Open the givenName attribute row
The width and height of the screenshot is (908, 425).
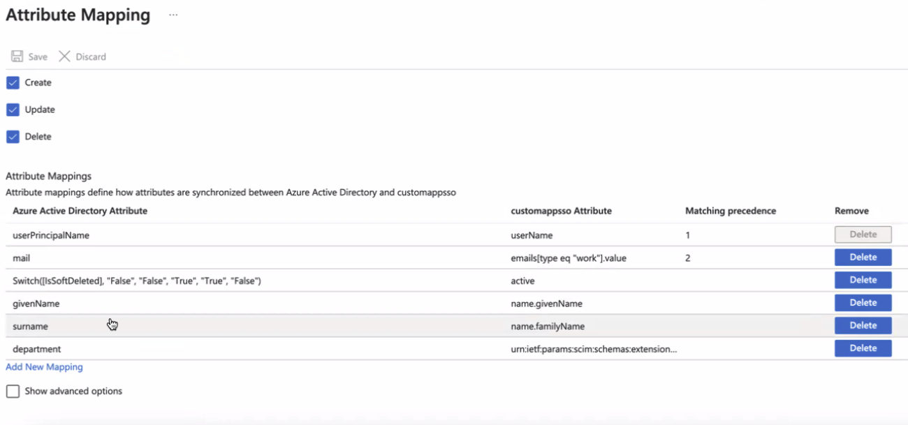coord(457,303)
